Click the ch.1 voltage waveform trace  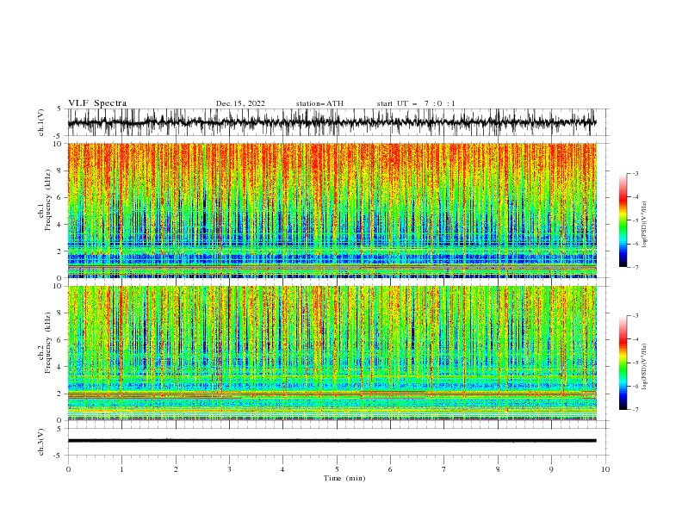click(332, 122)
